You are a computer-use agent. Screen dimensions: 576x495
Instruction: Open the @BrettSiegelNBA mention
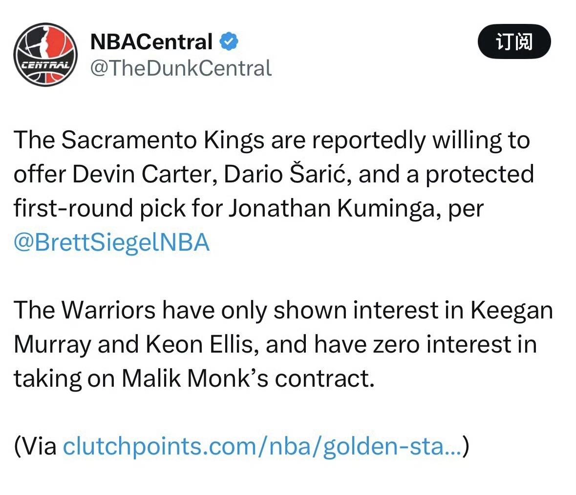coord(112,242)
